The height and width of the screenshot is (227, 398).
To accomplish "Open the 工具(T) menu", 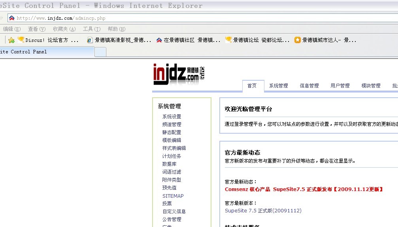I will [x=92, y=29].
